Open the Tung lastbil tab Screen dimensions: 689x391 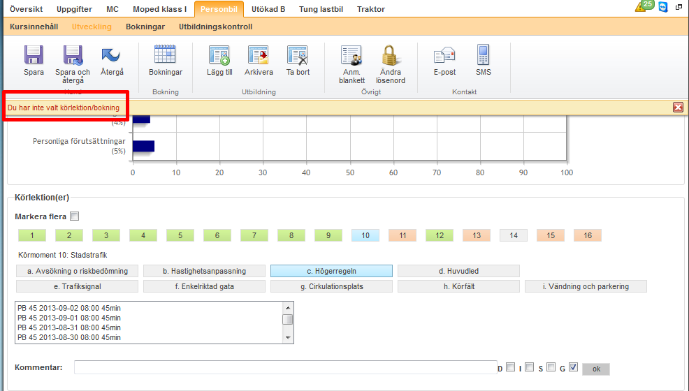pos(321,9)
